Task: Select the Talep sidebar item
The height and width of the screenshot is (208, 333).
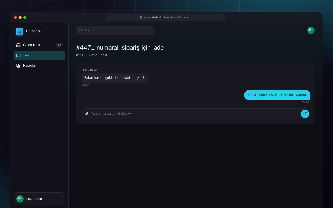Action: click(39, 55)
